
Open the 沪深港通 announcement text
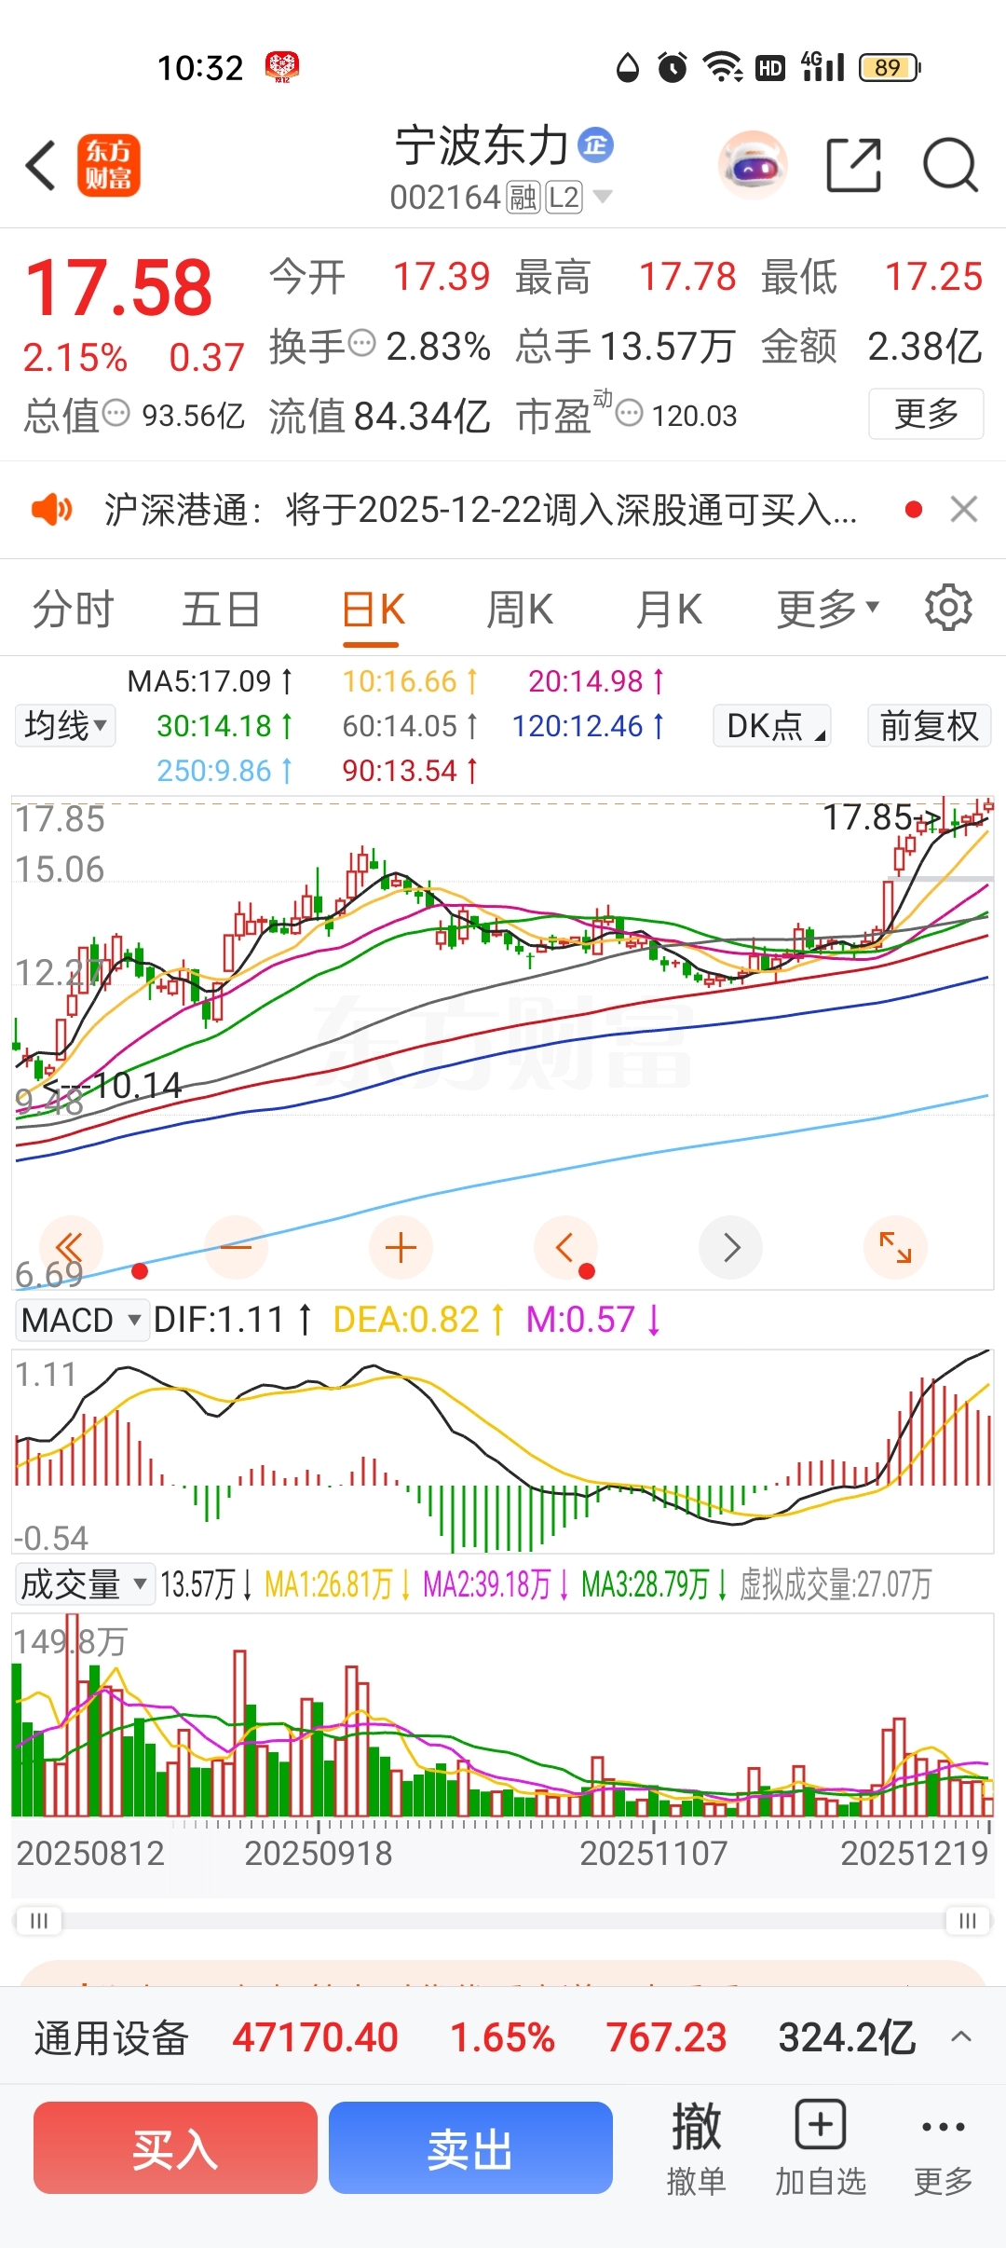pos(481,510)
